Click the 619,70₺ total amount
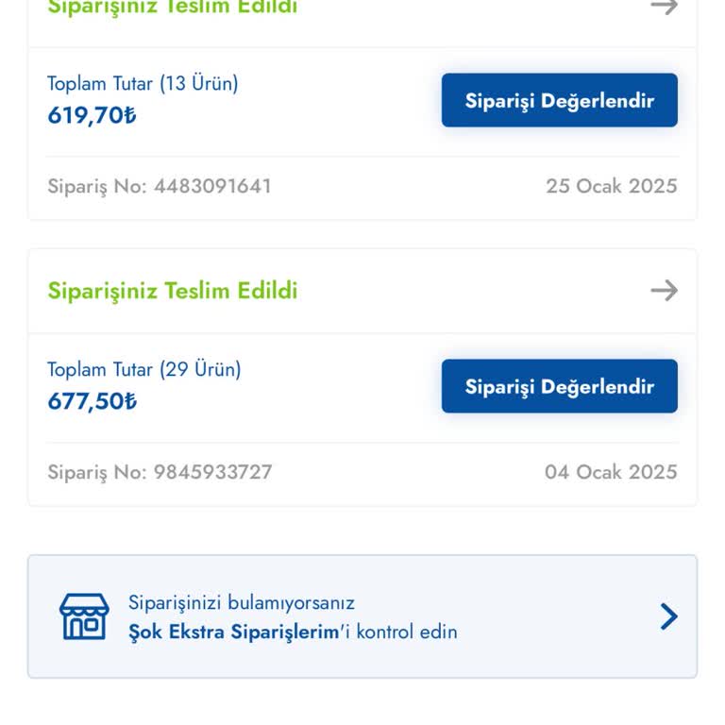 click(92, 115)
